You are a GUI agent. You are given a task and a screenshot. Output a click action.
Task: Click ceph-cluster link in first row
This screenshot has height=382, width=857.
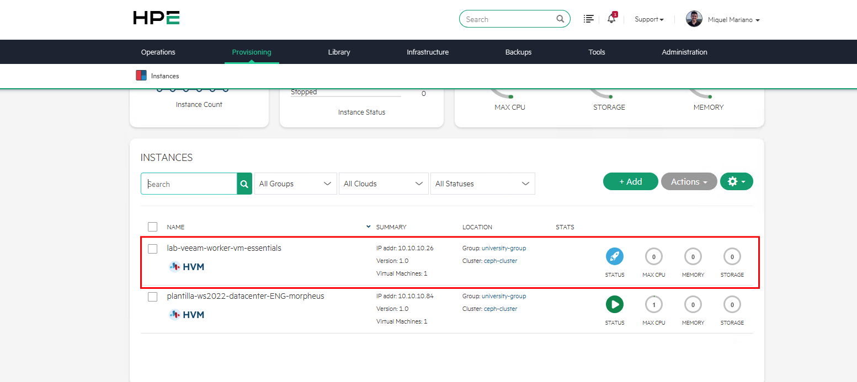point(502,261)
